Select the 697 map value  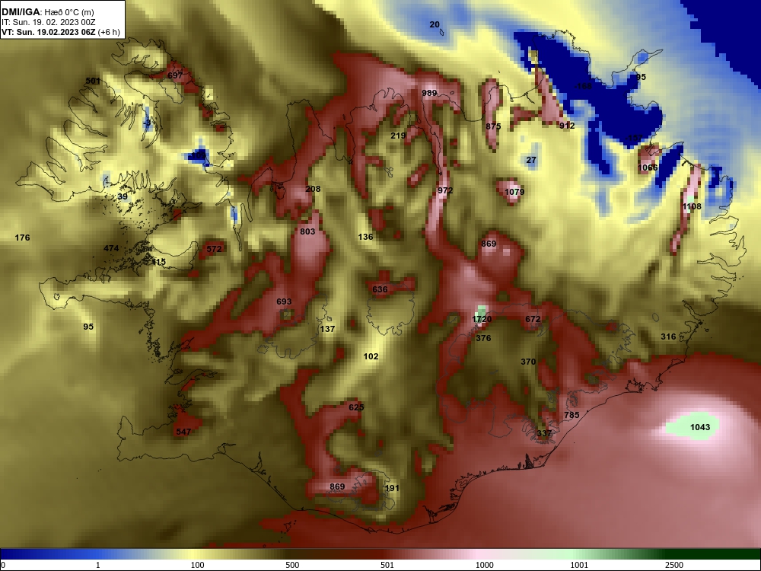point(175,75)
